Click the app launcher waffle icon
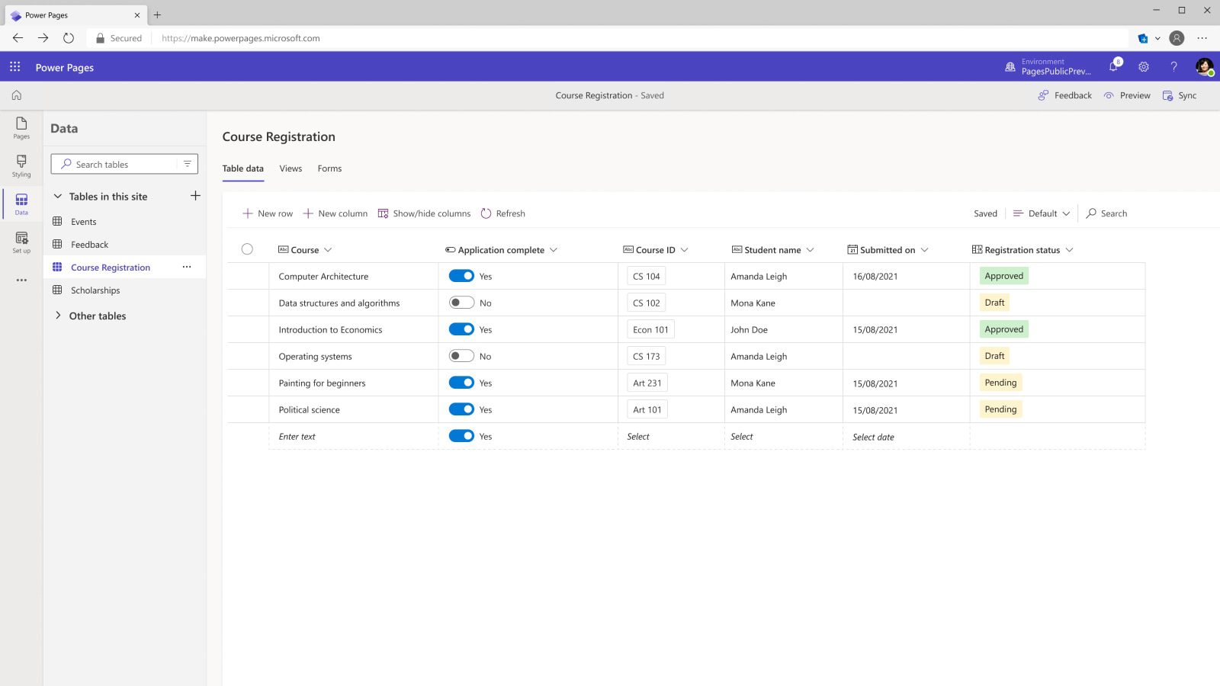1220x686 pixels. tap(14, 67)
